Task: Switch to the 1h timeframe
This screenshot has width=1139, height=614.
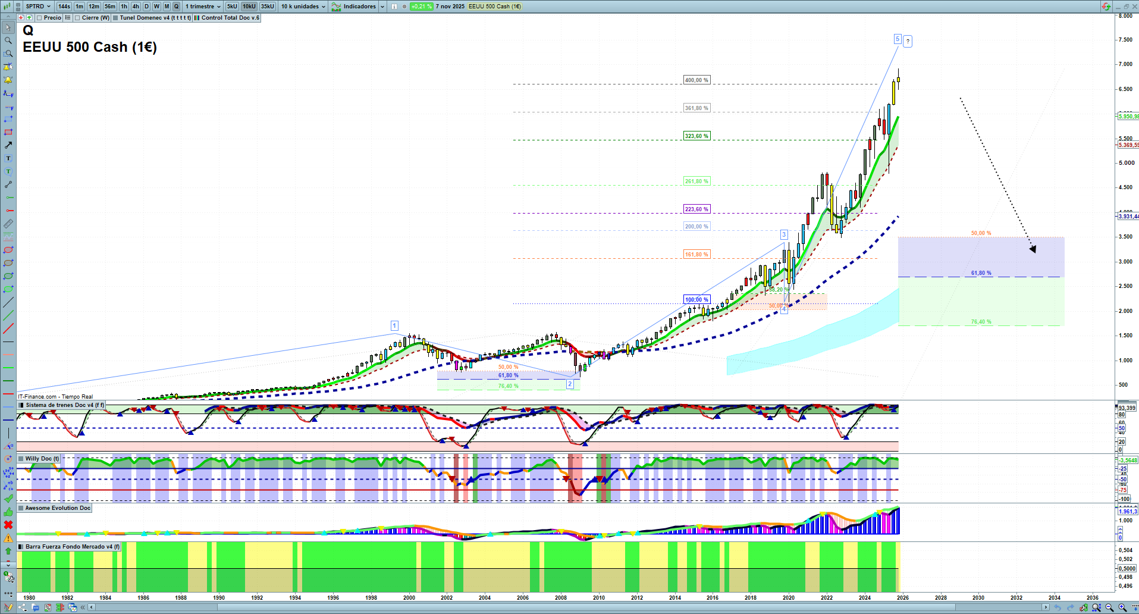Action: click(x=124, y=7)
